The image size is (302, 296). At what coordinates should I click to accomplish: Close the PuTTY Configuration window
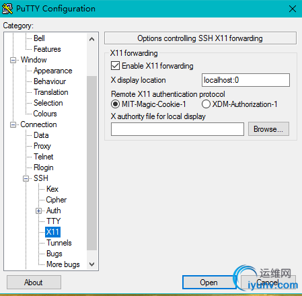click(x=293, y=9)
